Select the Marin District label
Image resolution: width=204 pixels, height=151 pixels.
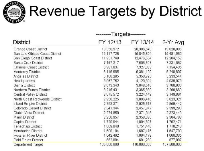pyautogui.click(x=24, y=117)
